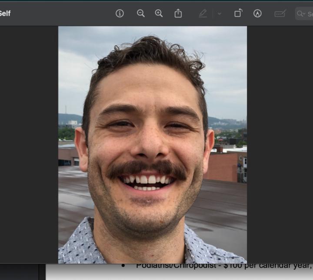313x280 pixels.
Task: Click the cloudy sky in the photo
Action: tap(226, 65)
